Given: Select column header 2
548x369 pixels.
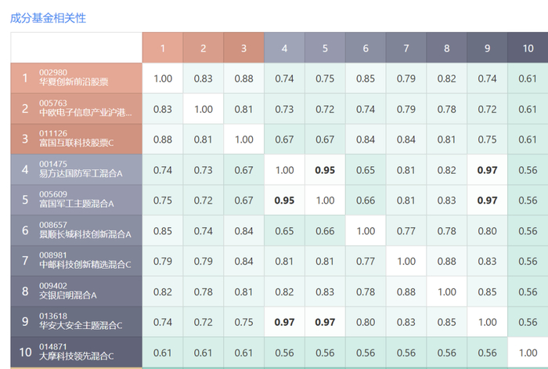Looking at the screenshot, I should tap(203, 48).
